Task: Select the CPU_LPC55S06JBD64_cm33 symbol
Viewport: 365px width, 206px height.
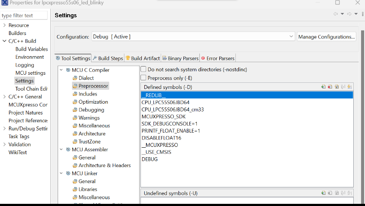Action: pos(173,110)
